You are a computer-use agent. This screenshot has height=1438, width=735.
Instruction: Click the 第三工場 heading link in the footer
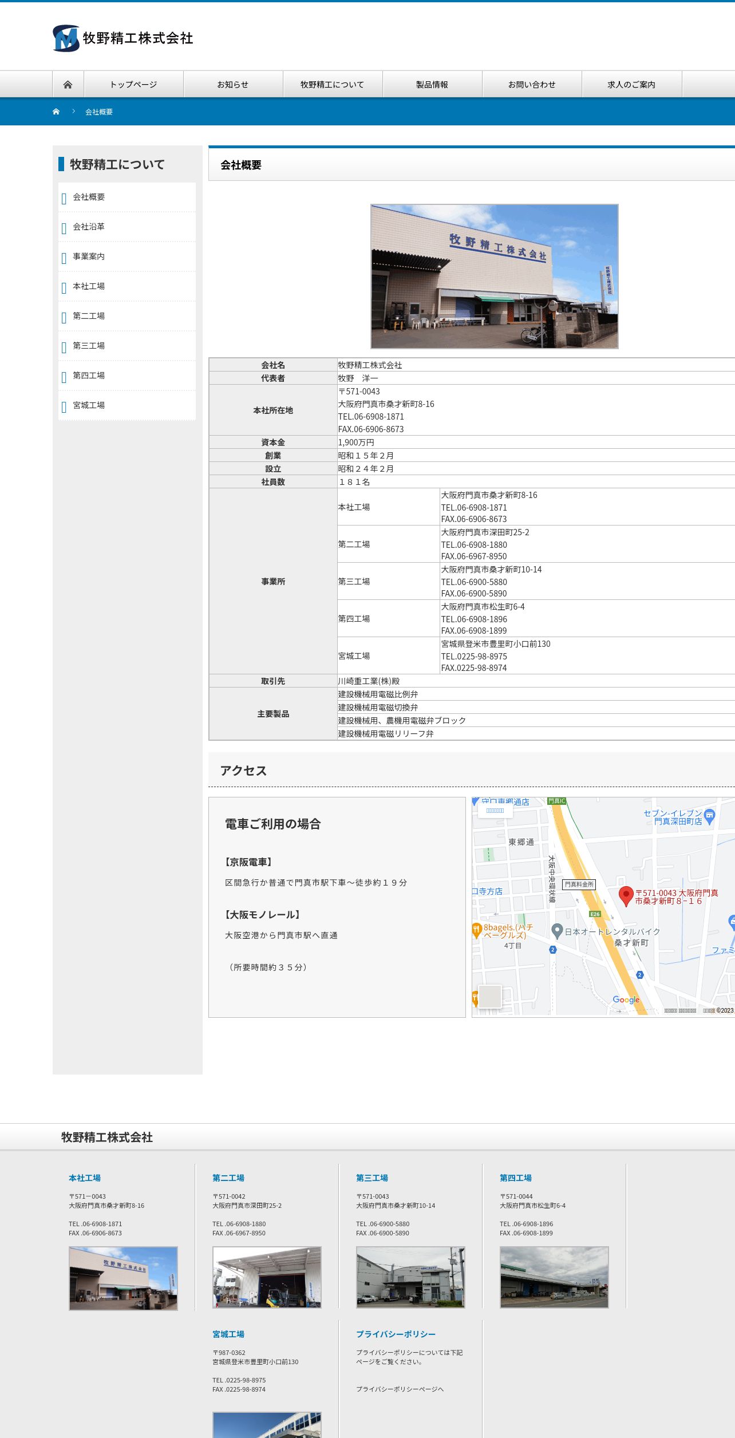(372, 1178)
